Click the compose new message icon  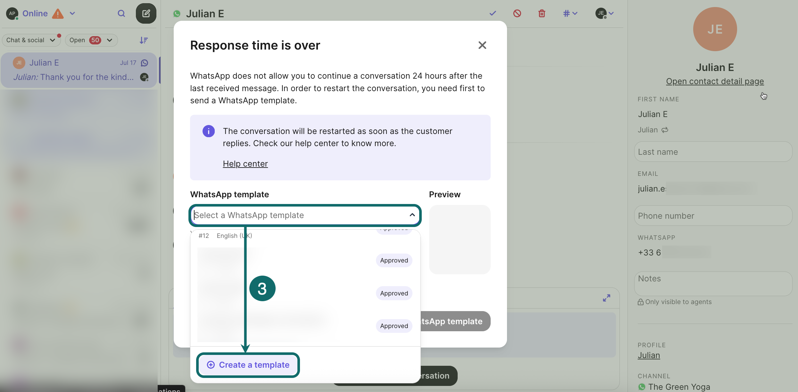tap(146, 13)
